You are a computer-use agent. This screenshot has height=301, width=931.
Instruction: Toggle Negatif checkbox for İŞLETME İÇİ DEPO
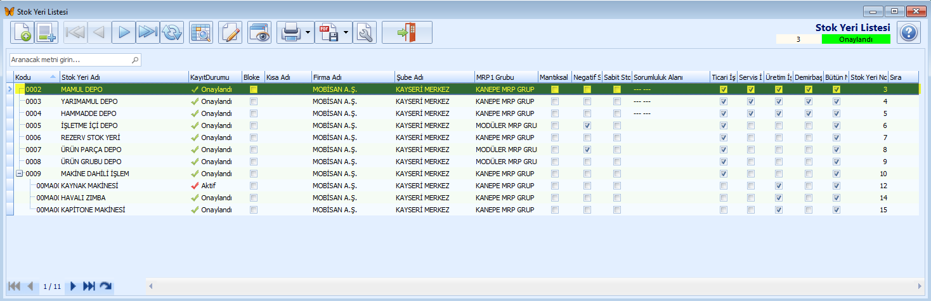coord(587,125)
